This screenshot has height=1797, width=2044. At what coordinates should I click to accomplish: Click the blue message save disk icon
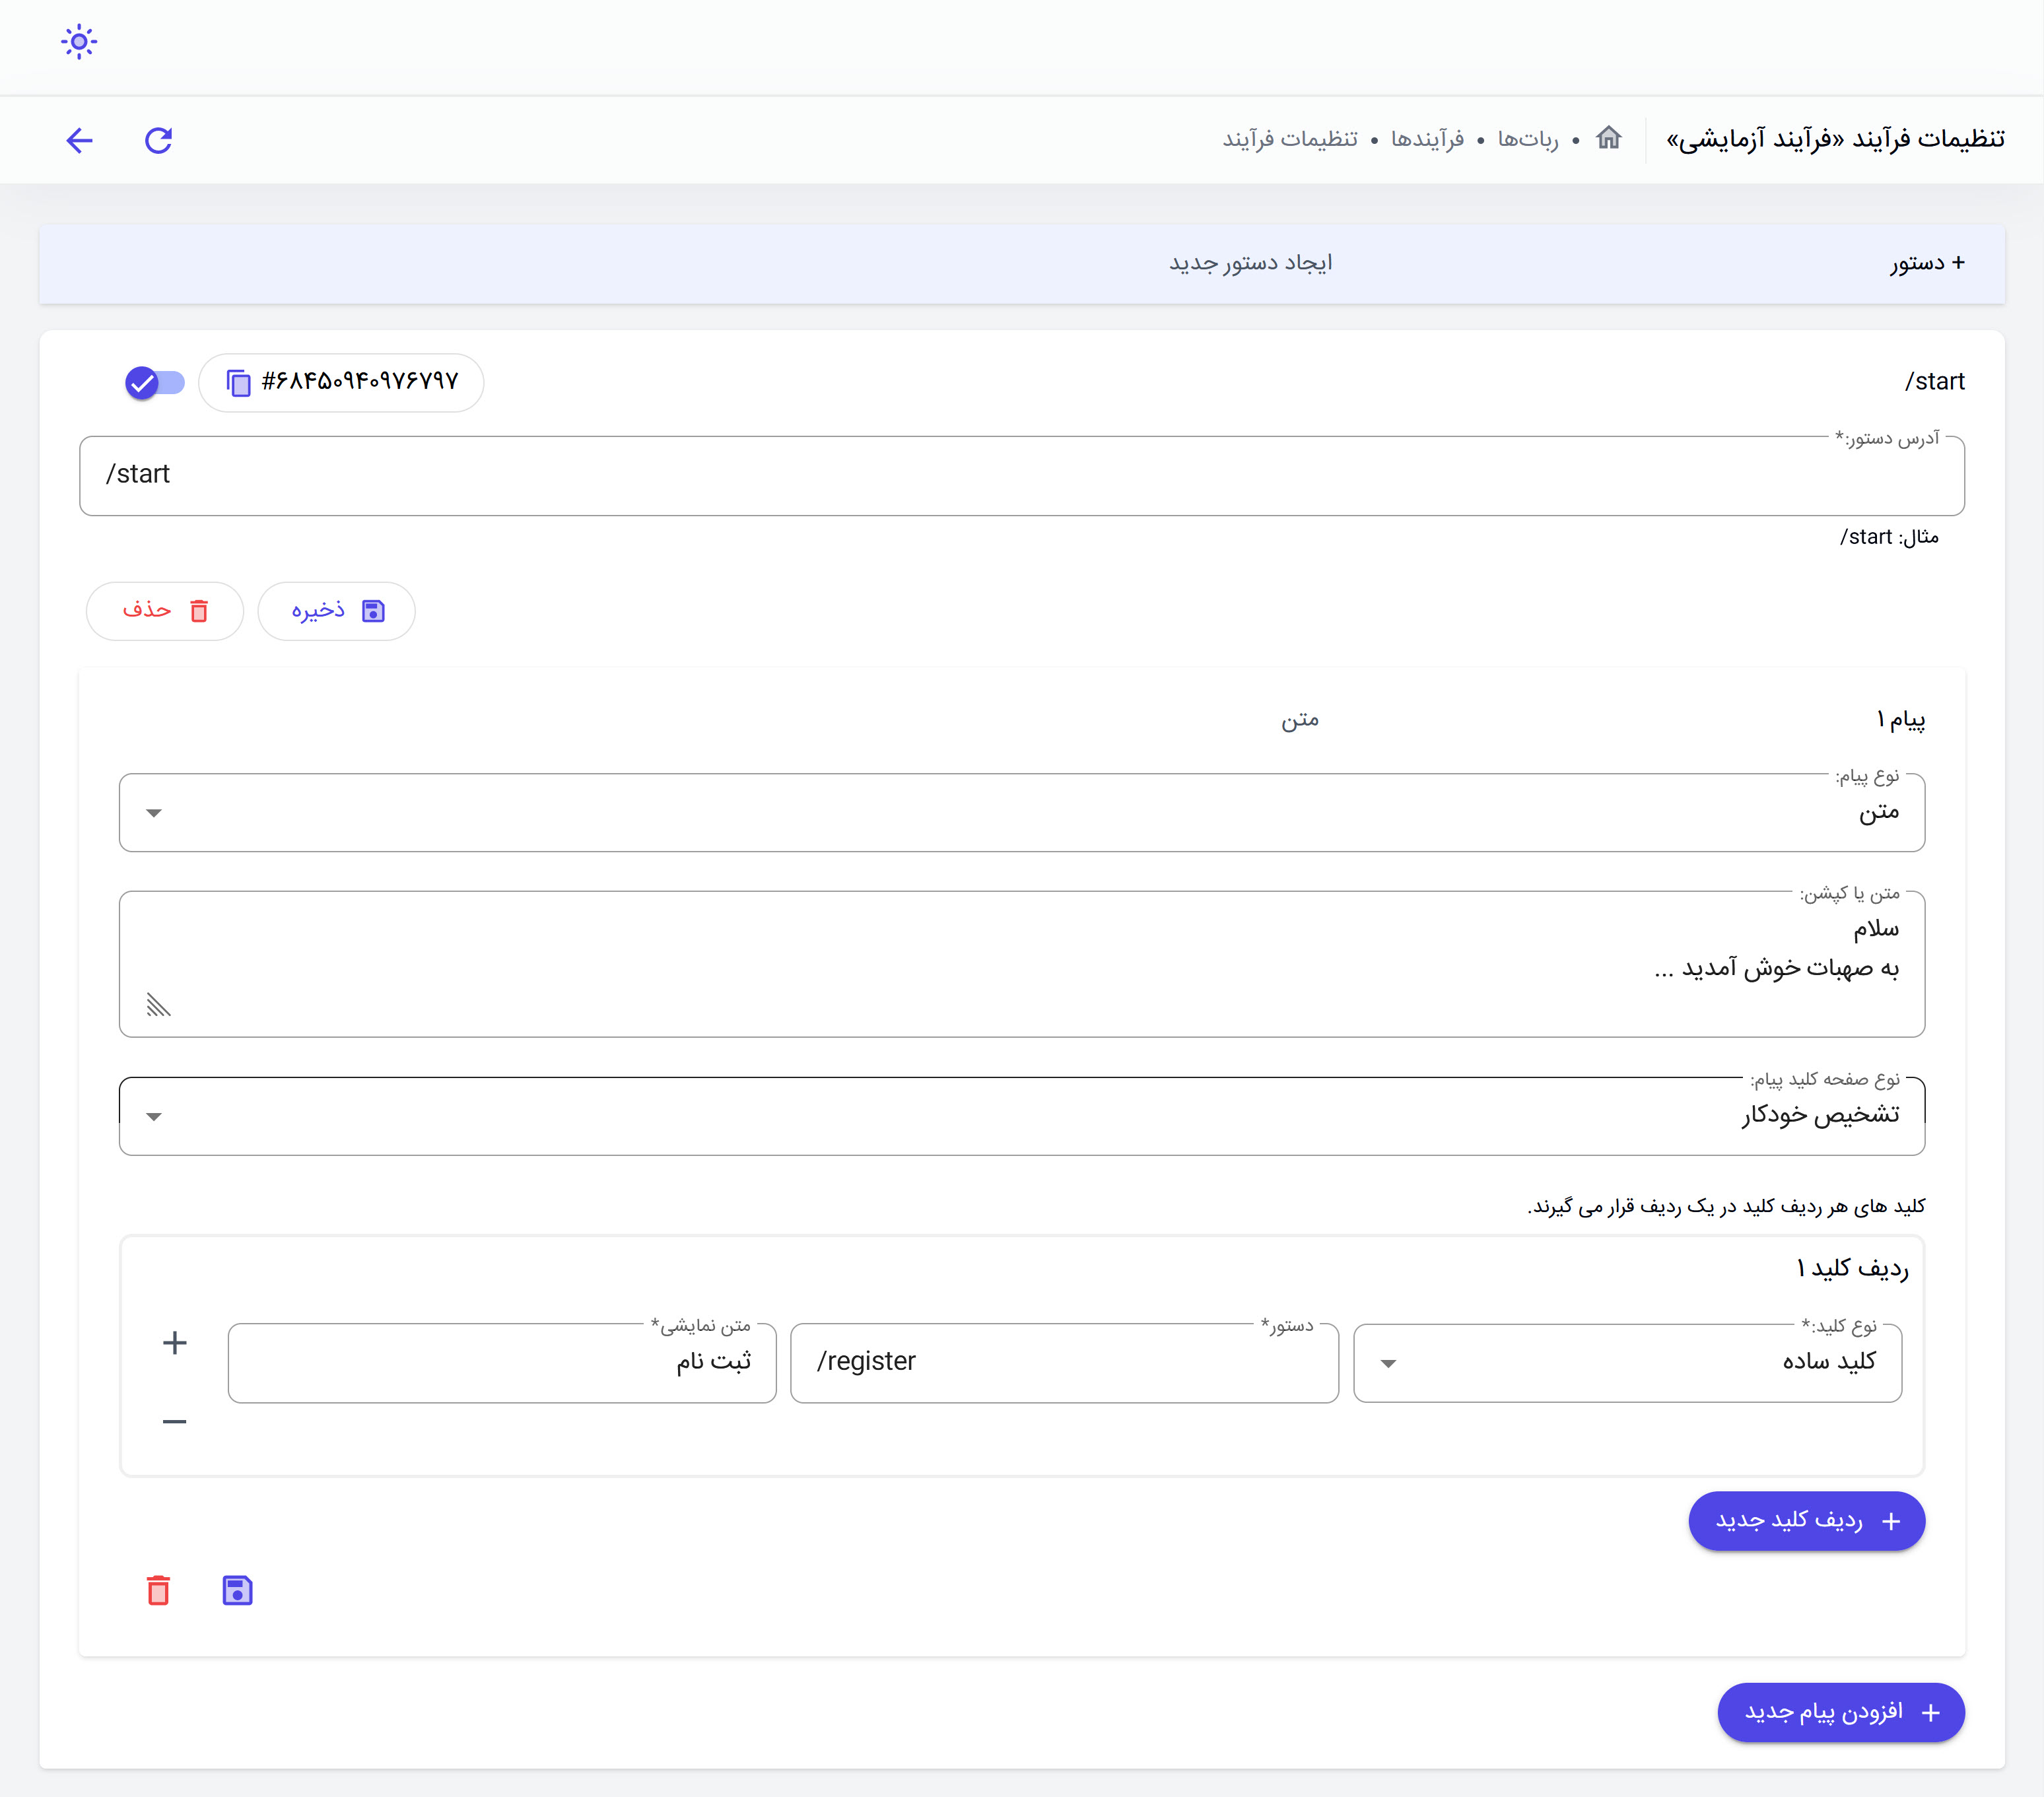[237, 1590]
